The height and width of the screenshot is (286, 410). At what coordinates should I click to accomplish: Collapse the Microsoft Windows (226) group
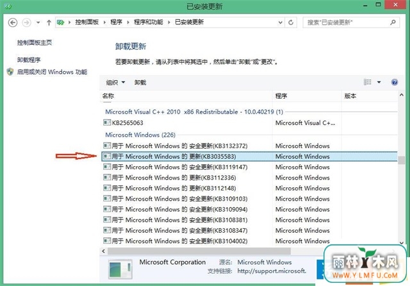tap(140, 135)
